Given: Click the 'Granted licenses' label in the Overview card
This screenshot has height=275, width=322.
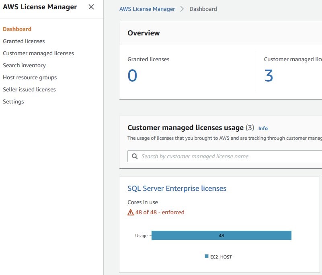Looking at the screenshot, I should [148, 59].
